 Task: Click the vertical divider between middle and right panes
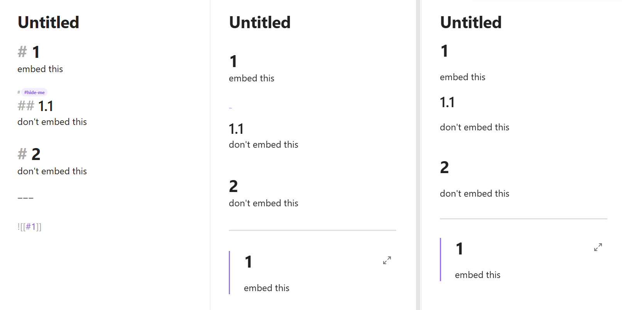418,155
